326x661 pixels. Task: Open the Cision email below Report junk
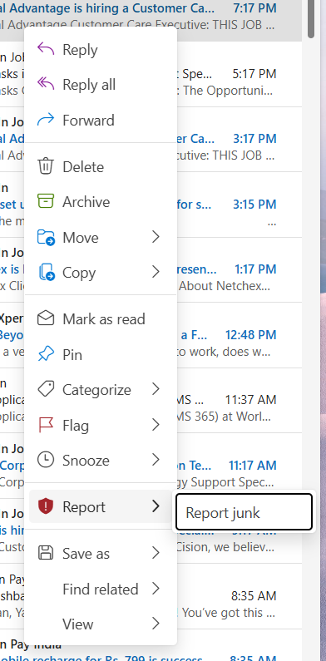(240, 547)
